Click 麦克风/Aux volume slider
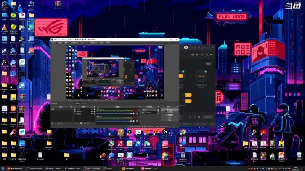Image resolution: width=305 pixels, height=171 pixels. click(114, 114)
